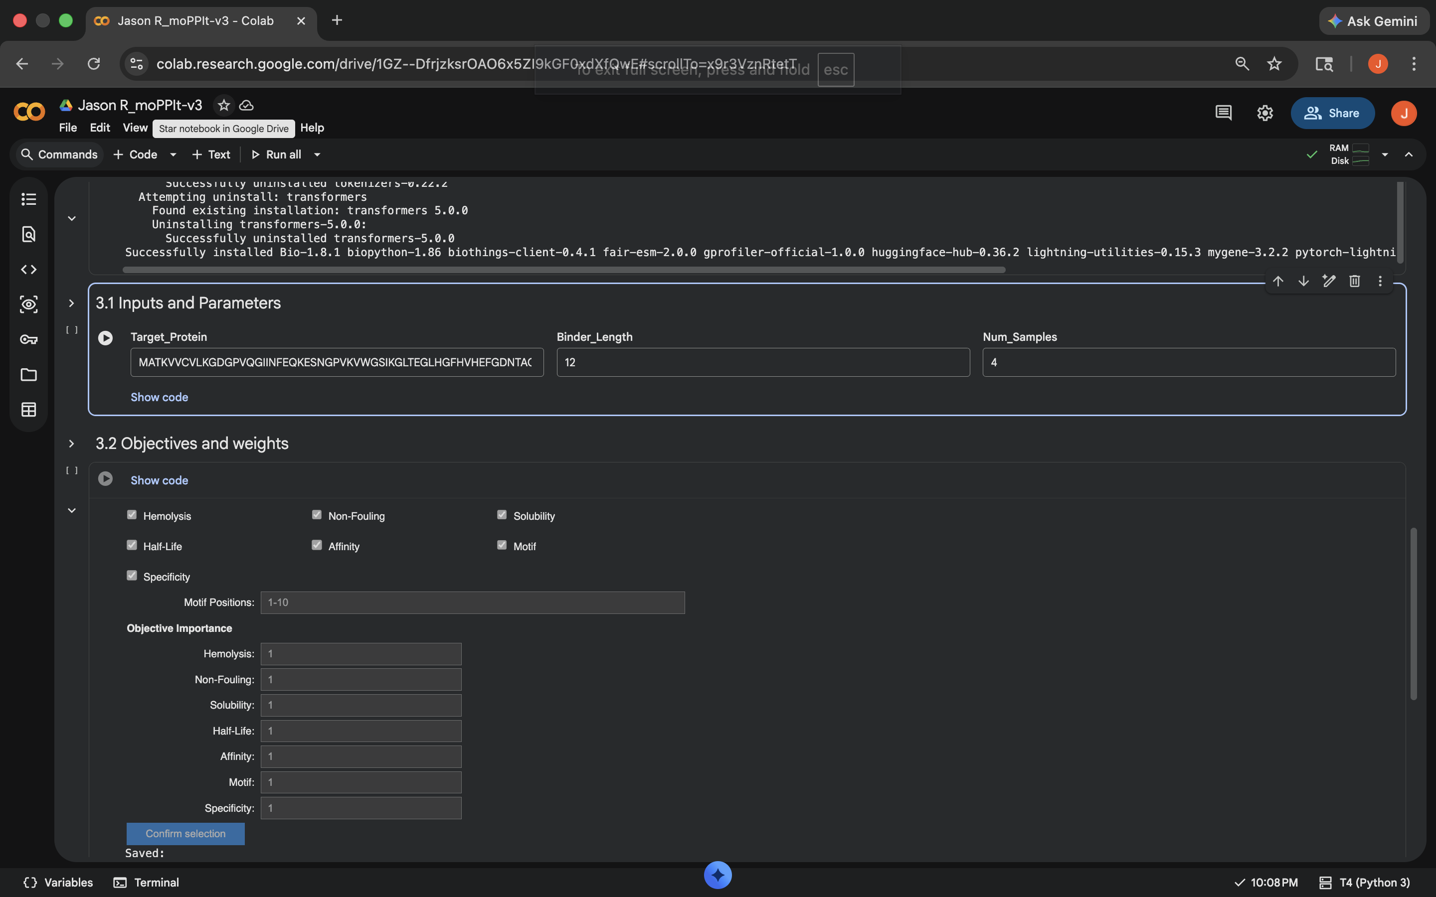Collapse the Colab header with chevron
The width and height of the screenshot is (1436, 897).
pyautogui.click(x=1409, y=154)
